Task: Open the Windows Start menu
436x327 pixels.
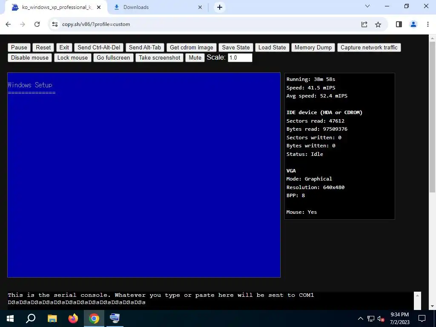Action: pos(10,318)
